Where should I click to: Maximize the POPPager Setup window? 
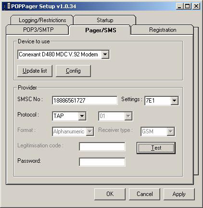(x=187, y=6)
